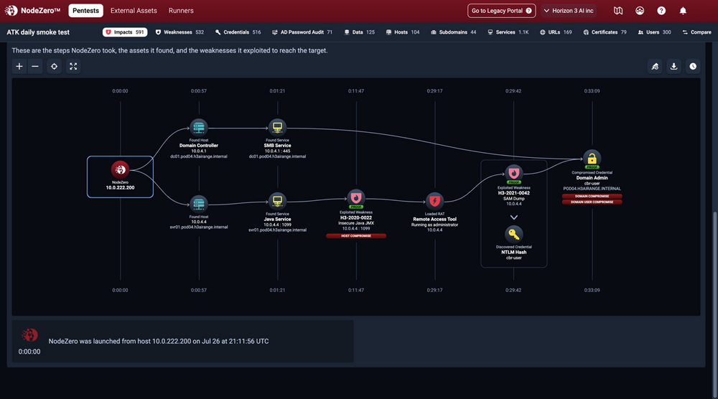Screen dimensions: 718x399
Task: Click Go to Legacy Portal button
Action: point(502,11)
